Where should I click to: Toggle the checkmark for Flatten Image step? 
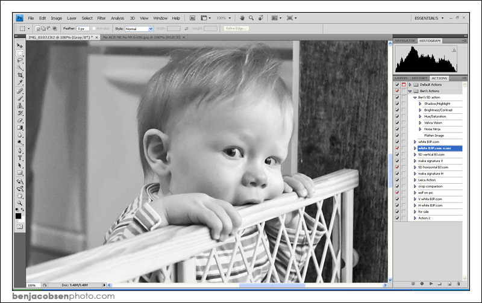[x=397, y=136]
